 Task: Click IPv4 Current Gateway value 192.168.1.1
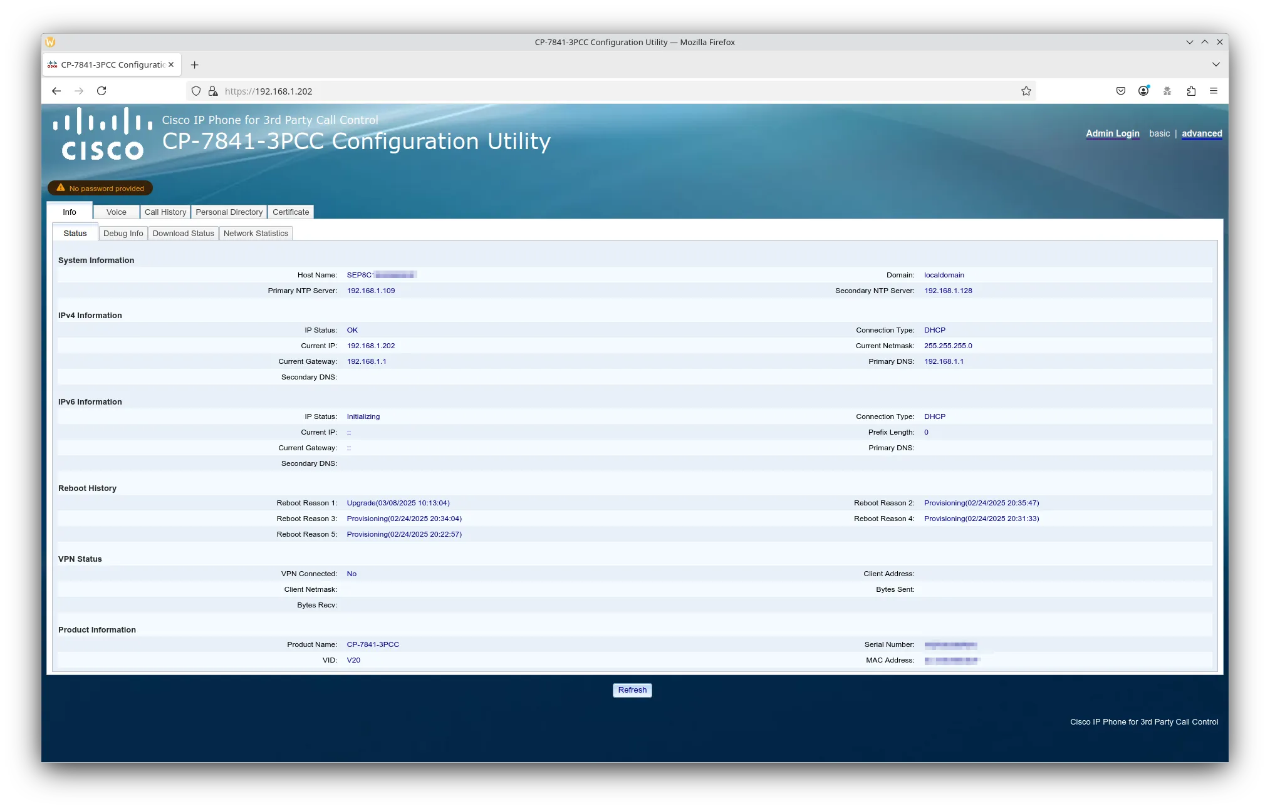tap(367, 361)
